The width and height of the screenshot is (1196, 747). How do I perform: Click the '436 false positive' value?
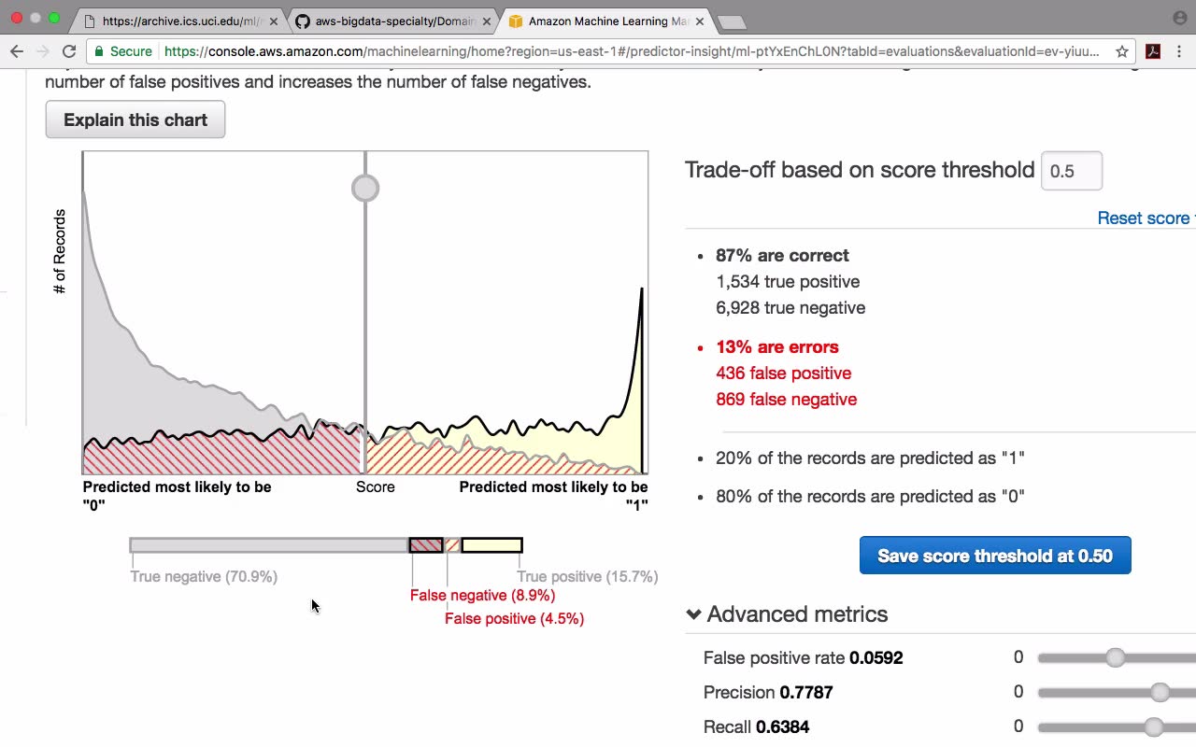pos(784,373)
